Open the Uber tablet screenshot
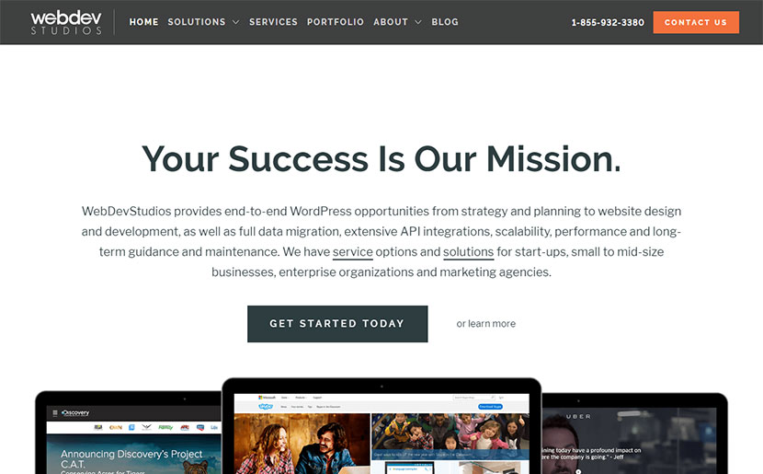This screenshot has width=763, height=474. pyautogui.click(x=634, y=434)
